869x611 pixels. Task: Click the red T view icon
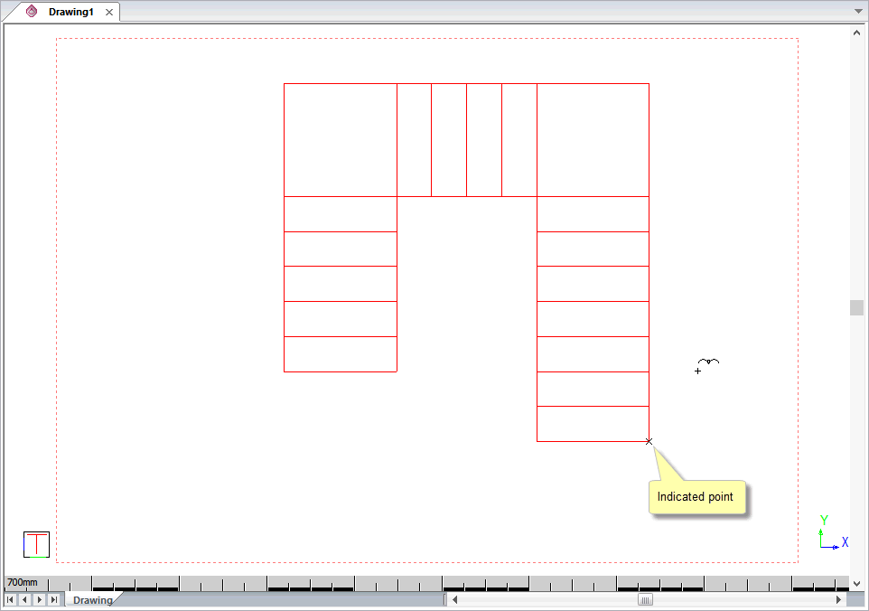(x=36, y=544)
